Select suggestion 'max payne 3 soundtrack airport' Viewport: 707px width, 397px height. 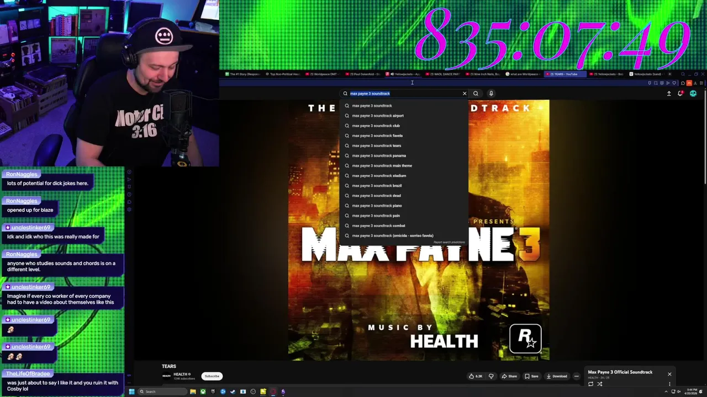point(404,116)
